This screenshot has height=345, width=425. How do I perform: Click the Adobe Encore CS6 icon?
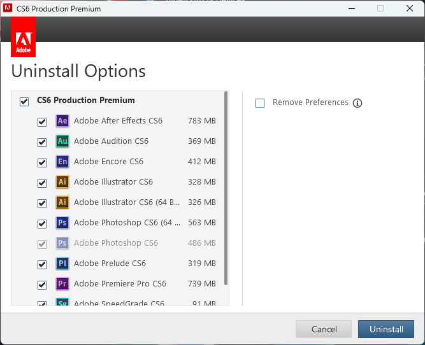62,162
